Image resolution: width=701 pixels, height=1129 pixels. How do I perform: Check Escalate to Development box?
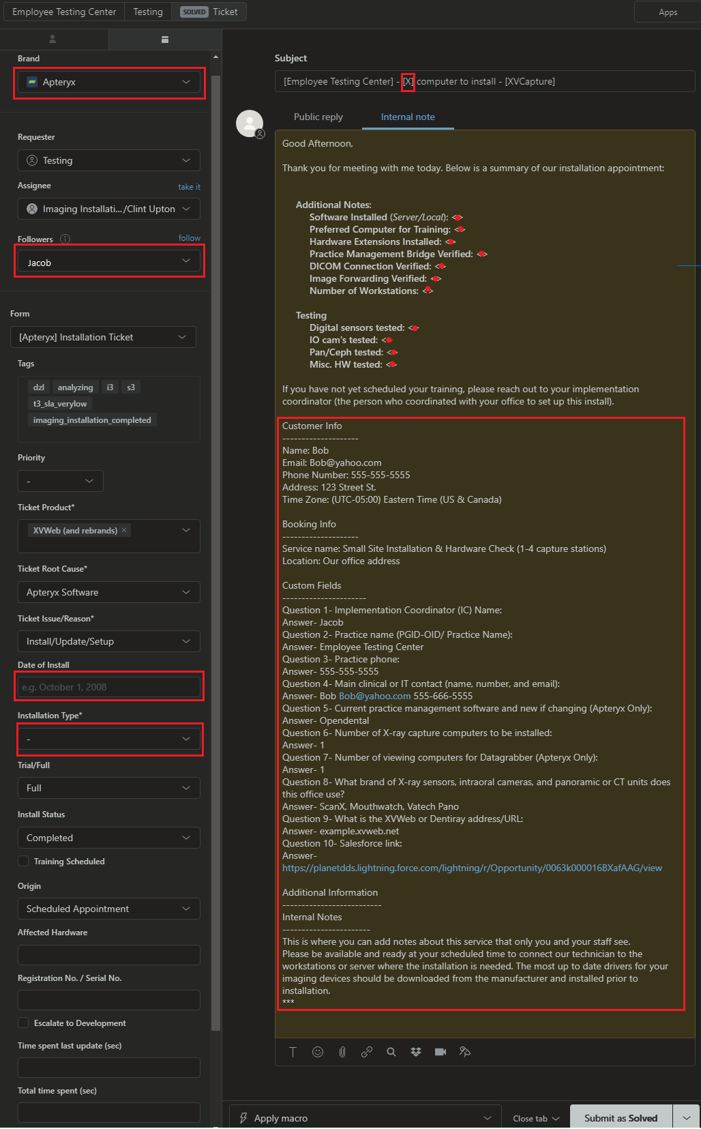[x=23, y=1023]
